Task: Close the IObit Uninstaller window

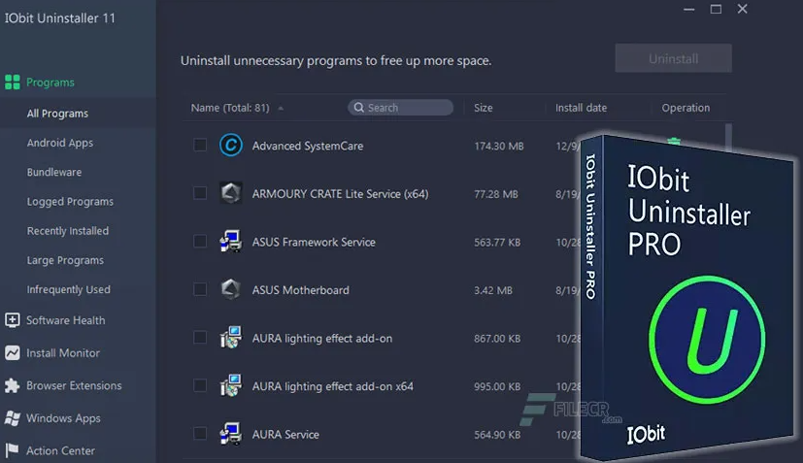Action: pos(743,9)
